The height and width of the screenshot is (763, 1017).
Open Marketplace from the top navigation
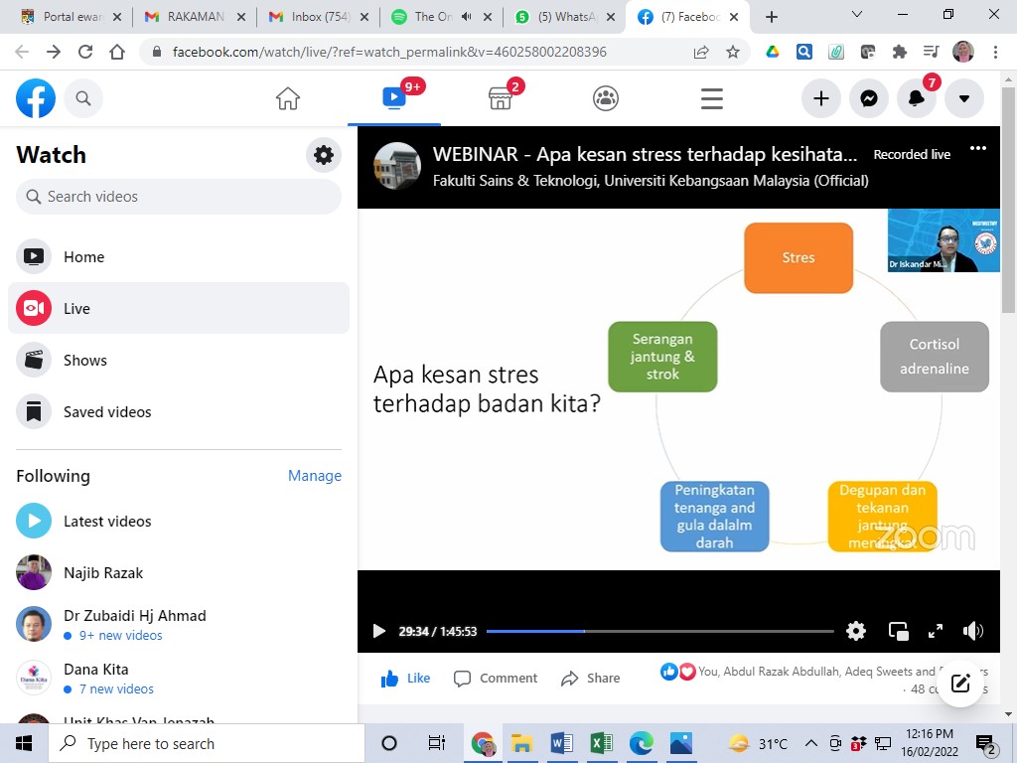501,98
